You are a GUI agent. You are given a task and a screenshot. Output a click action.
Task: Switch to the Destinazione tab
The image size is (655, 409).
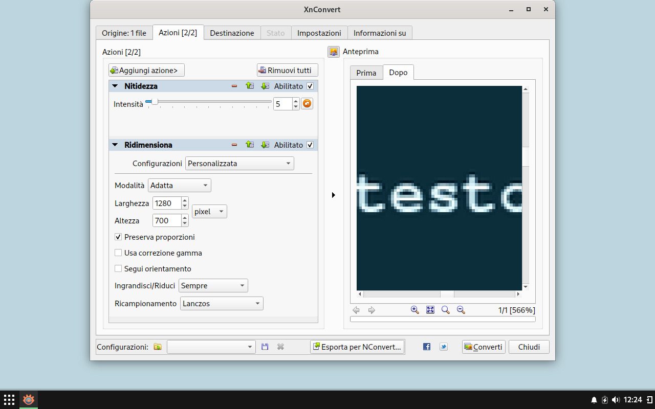(x=232, y=33)
